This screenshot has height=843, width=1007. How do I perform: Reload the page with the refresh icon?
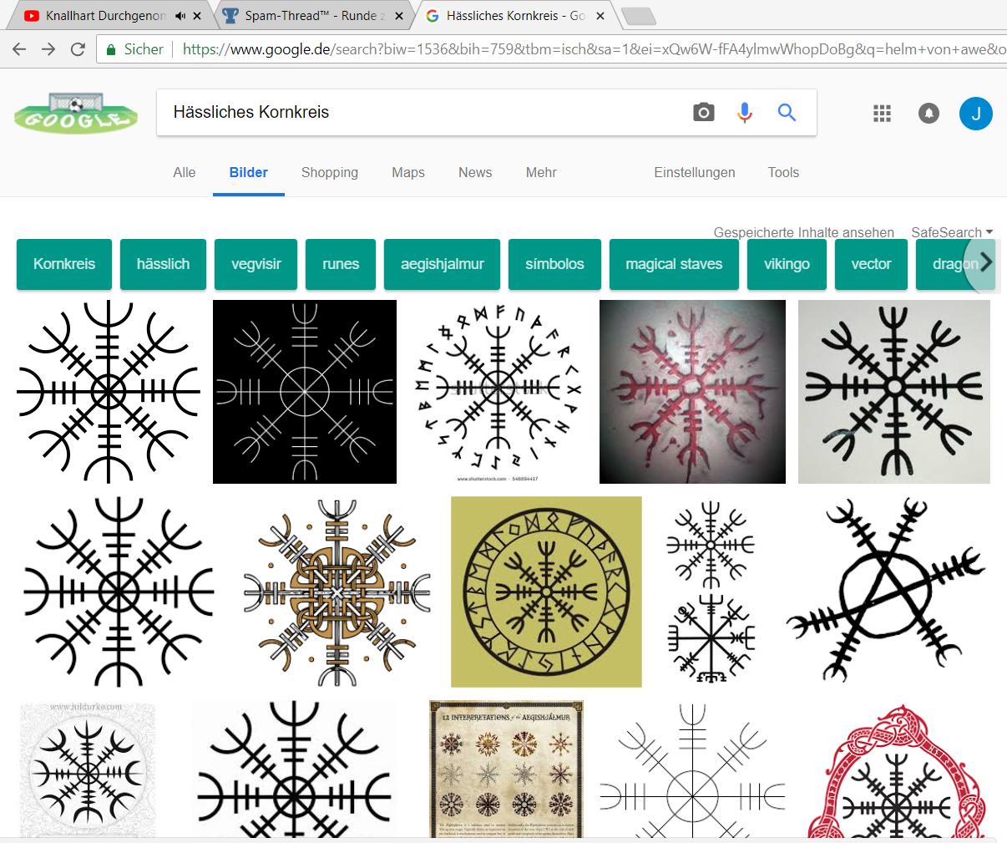(x=78, y=49)
